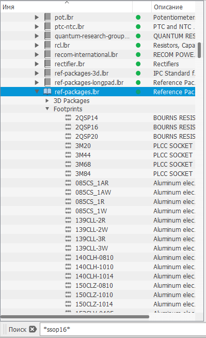Select the ref-packages-longpad.lbr library name

pyautogui.click(x=89, y=83)
